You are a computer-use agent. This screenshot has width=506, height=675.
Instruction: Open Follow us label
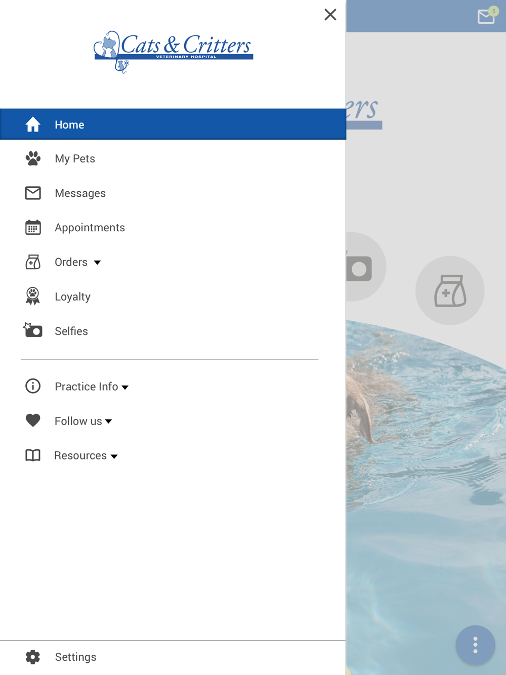click(78, 421)
